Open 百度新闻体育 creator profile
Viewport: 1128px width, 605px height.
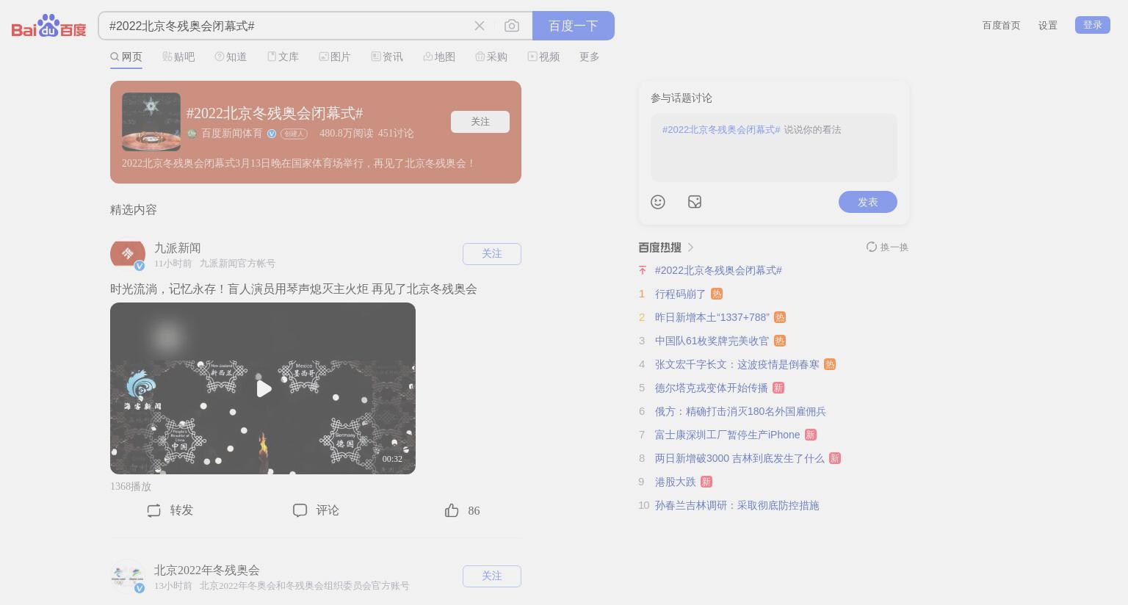click(x=232, y=134)
